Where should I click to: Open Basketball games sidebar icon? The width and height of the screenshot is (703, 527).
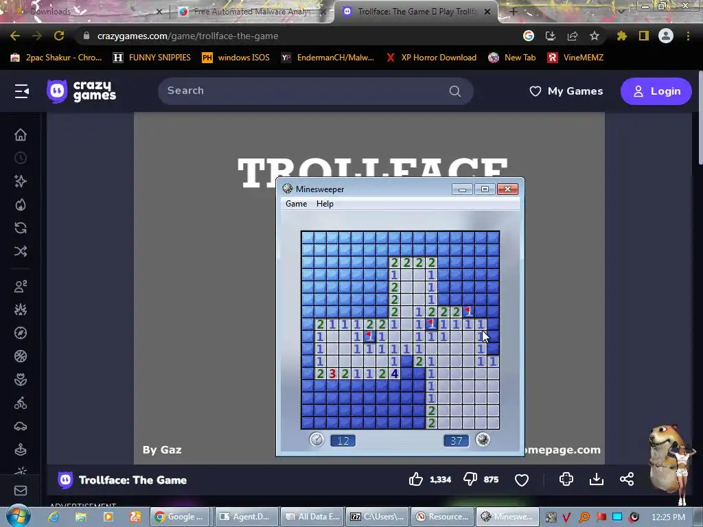click(x=21, y=356)
